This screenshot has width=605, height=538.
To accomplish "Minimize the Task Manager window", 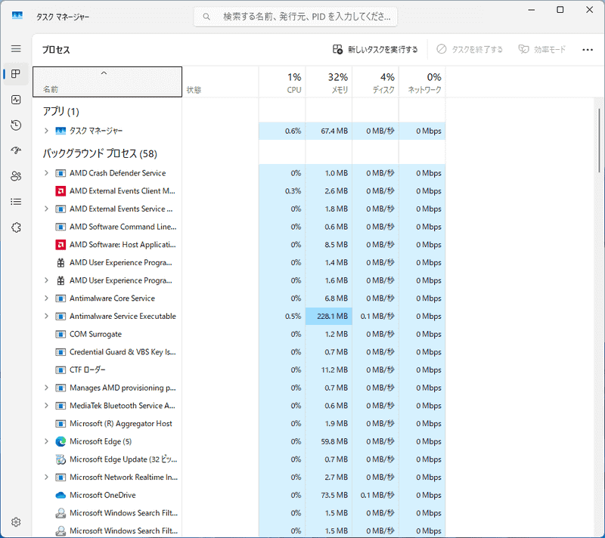I will pyautogui.click(x=532, y=10).
